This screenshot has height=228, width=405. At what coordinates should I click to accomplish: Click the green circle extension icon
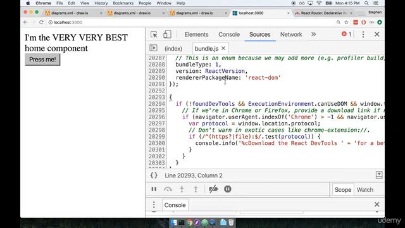[x=380, y=23]
